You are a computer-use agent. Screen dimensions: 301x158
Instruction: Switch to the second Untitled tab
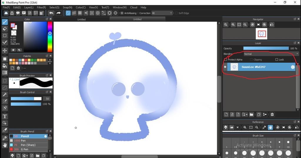(x=137, y=19)
